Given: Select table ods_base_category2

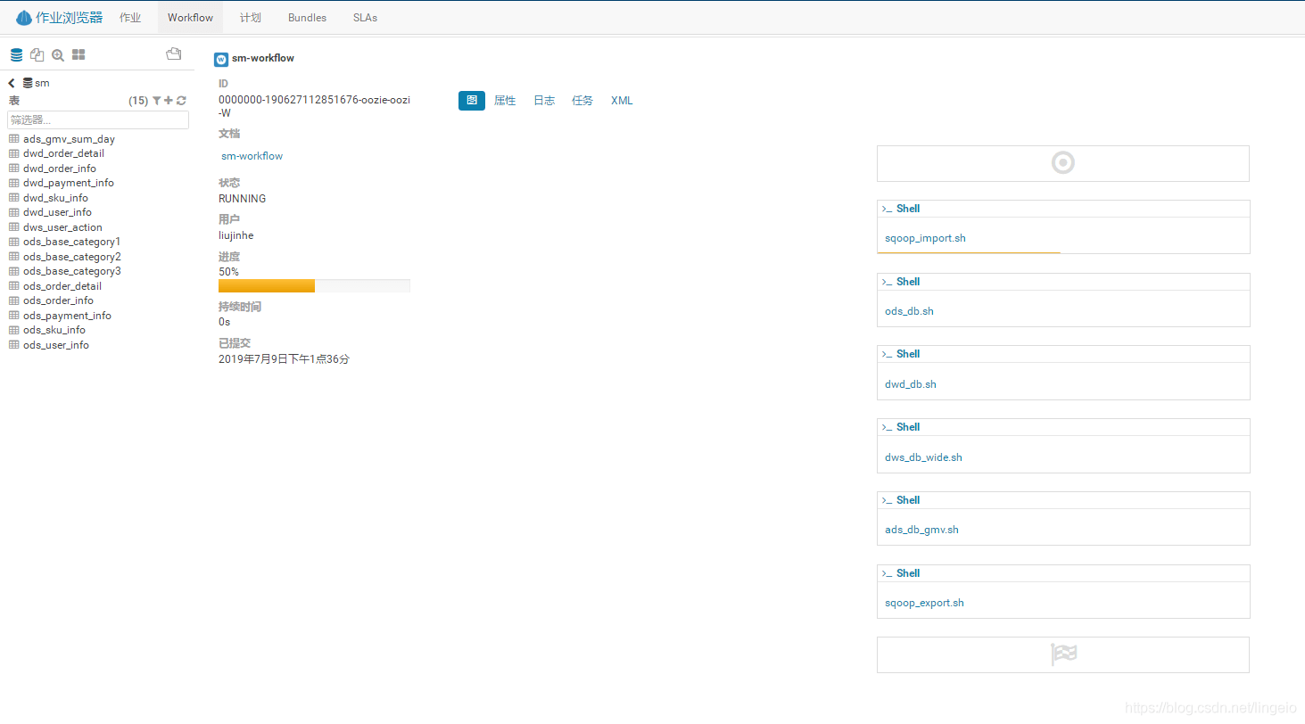Looking at the screenshot, I should (x=72, y=257).
